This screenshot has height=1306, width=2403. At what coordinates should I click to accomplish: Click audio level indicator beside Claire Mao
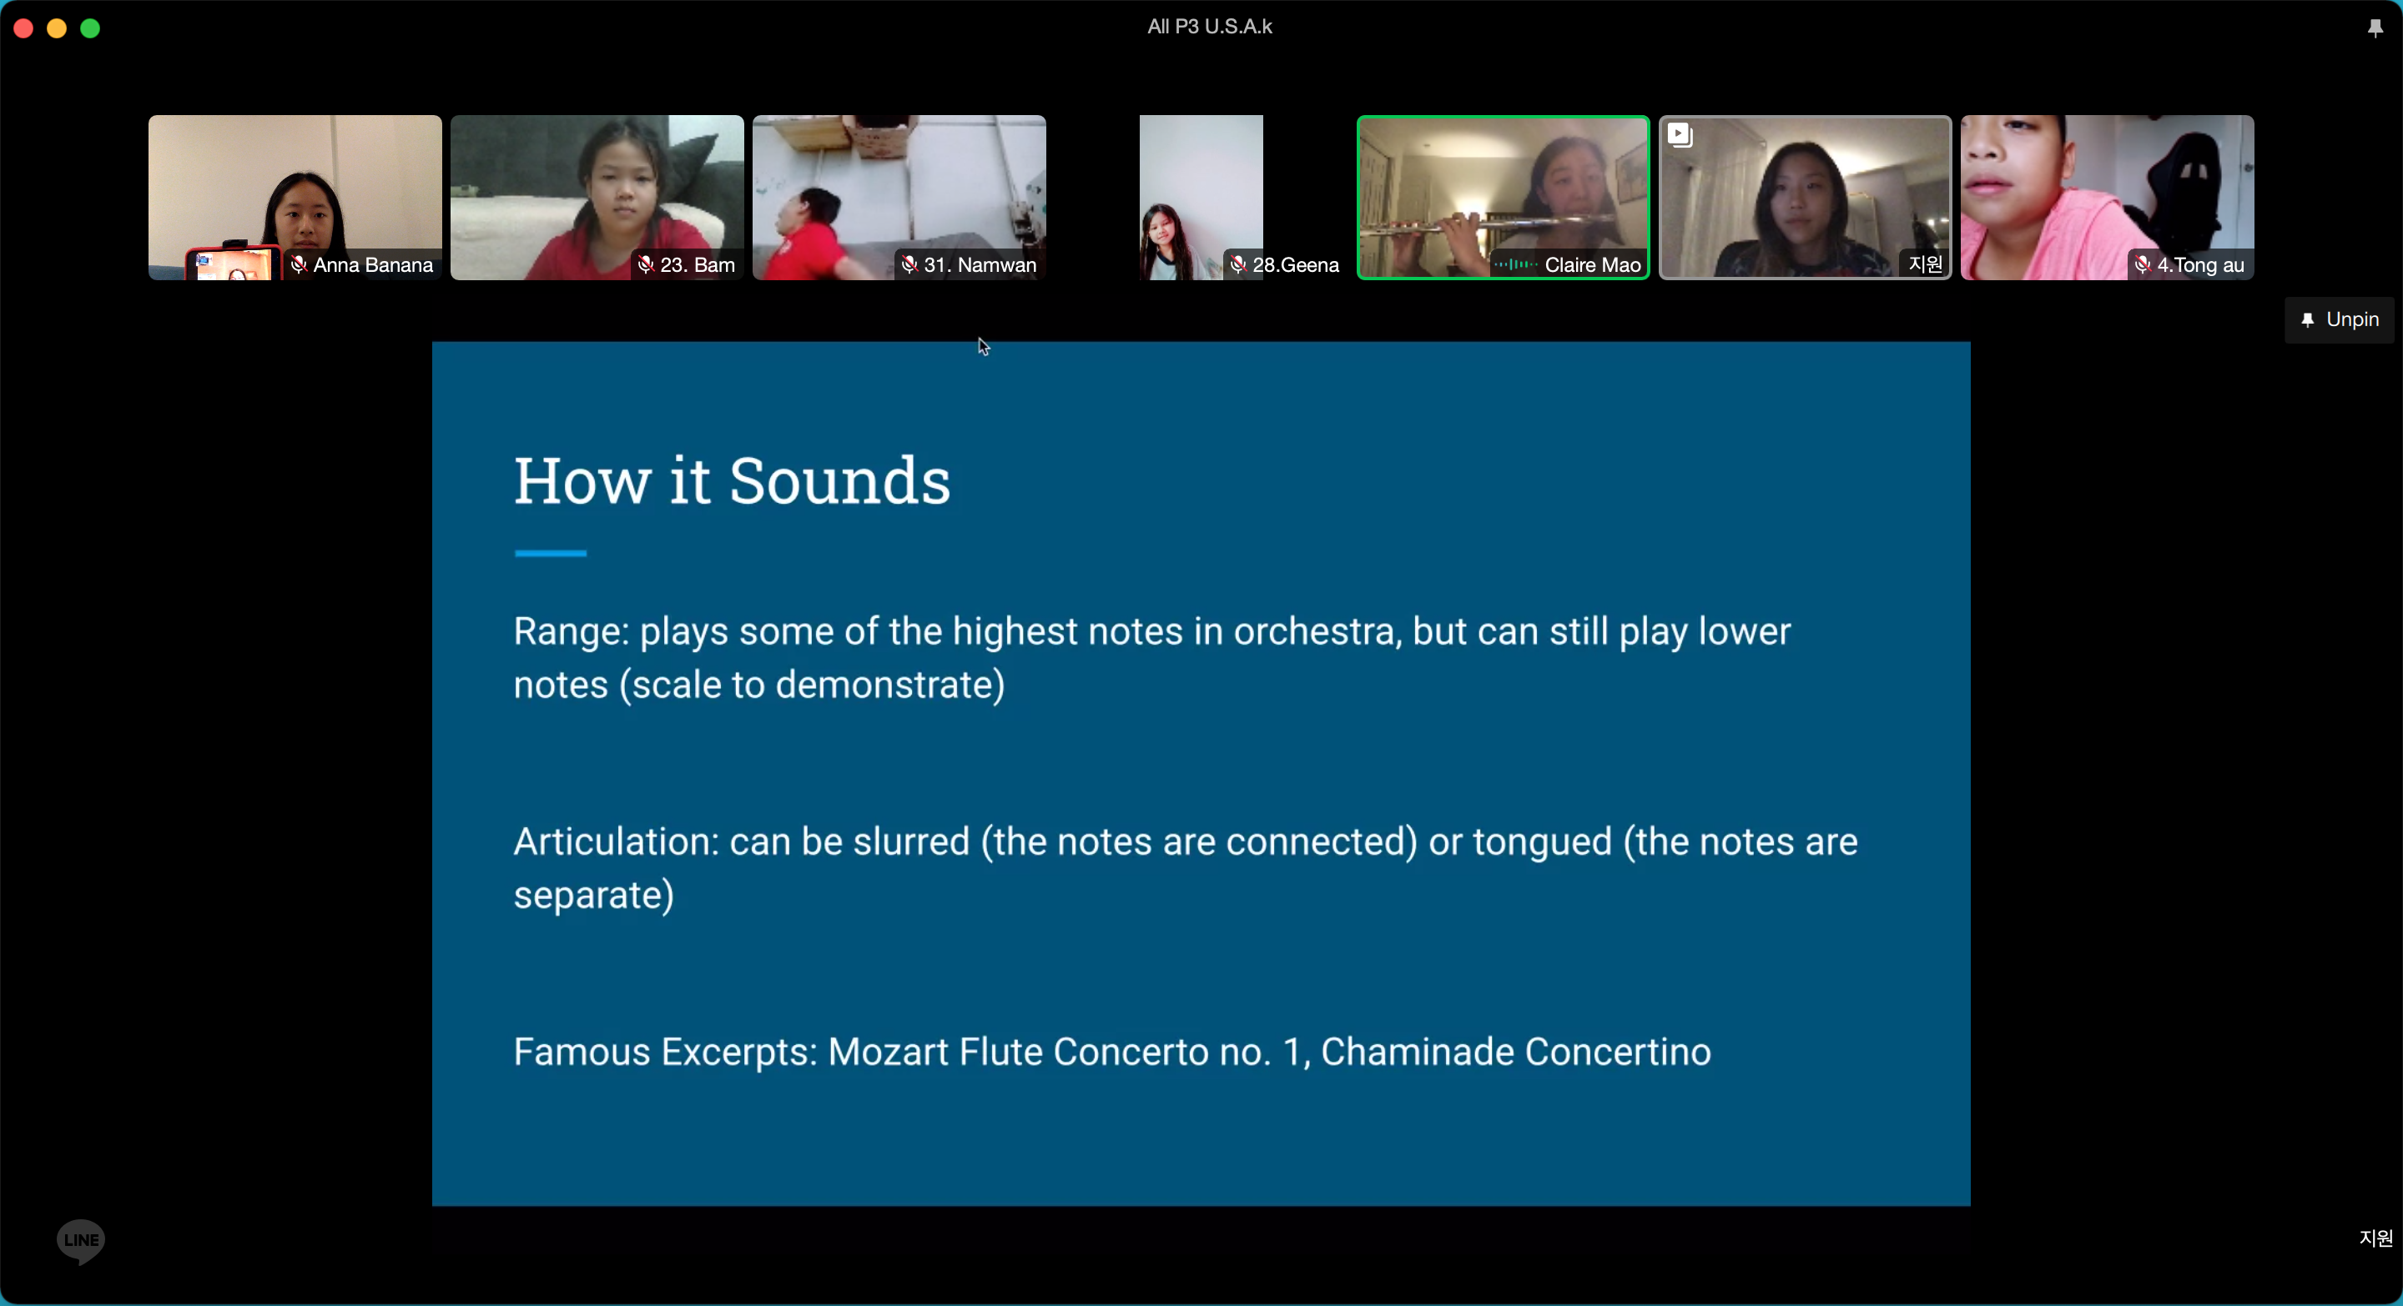pos(1516,264)
